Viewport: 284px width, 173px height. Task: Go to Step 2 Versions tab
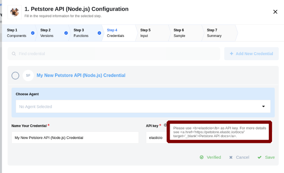pos(52,33)
